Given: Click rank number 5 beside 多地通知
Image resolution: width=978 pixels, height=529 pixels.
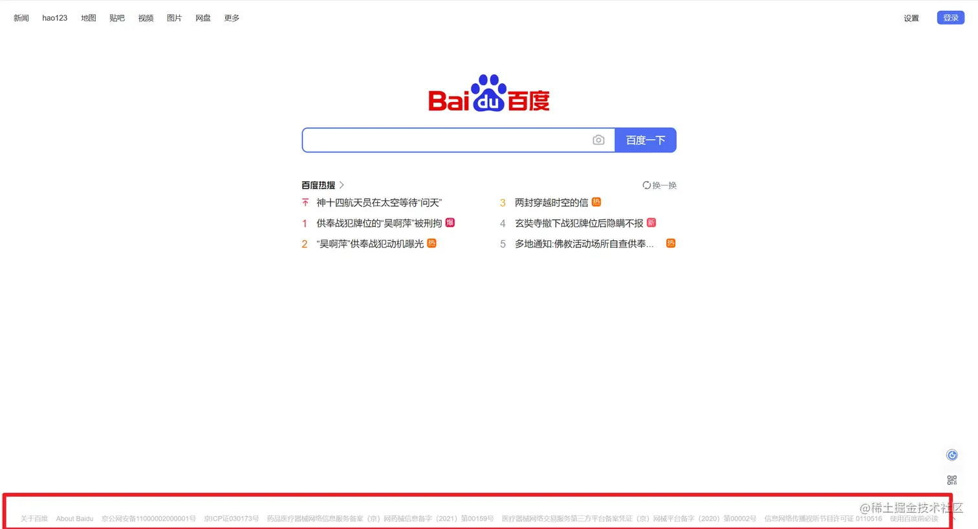Looking at the screenshot, I should pyautogui.click(x=503, y=244).
